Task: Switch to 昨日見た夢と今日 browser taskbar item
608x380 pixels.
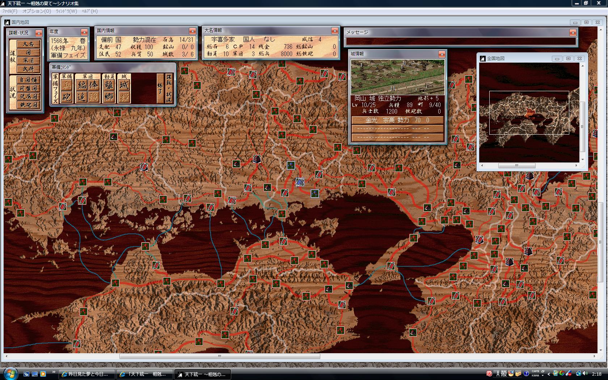Action: [x=87, y=374]
